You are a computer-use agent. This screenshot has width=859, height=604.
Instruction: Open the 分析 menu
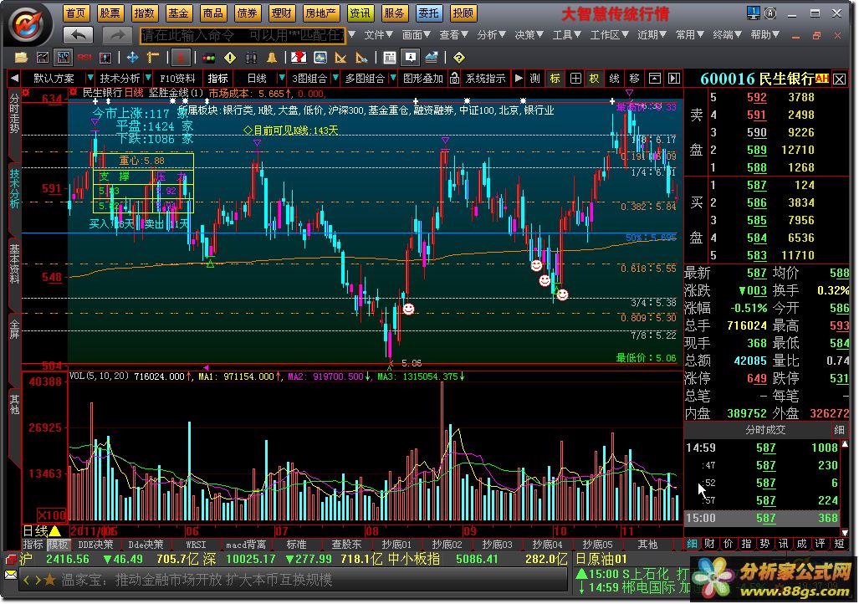pyautogui.click(x=491, y=35)
